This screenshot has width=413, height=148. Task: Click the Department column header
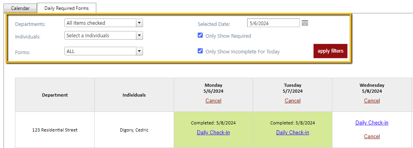(55, 95)
